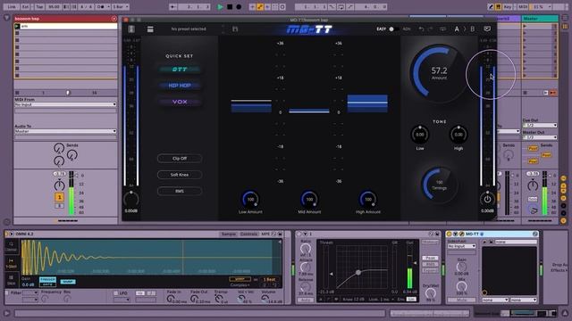Toggle the loop switch in the control bar
This screenshot has width=572, height=321.
[x=341, y=6]
